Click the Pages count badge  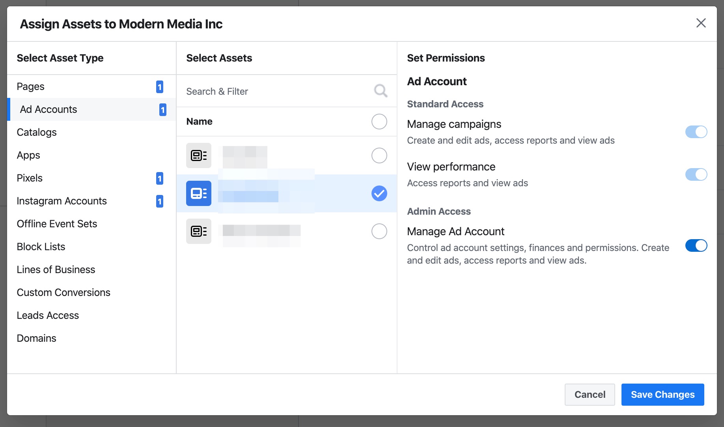tap(160, 87)
